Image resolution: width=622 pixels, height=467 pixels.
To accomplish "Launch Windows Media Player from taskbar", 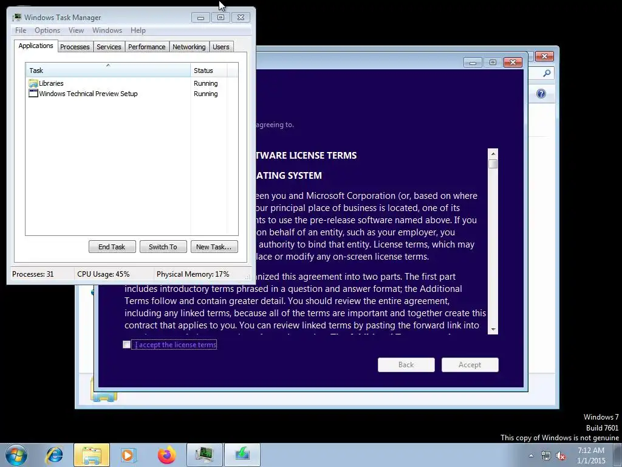I will coord(128,455).
